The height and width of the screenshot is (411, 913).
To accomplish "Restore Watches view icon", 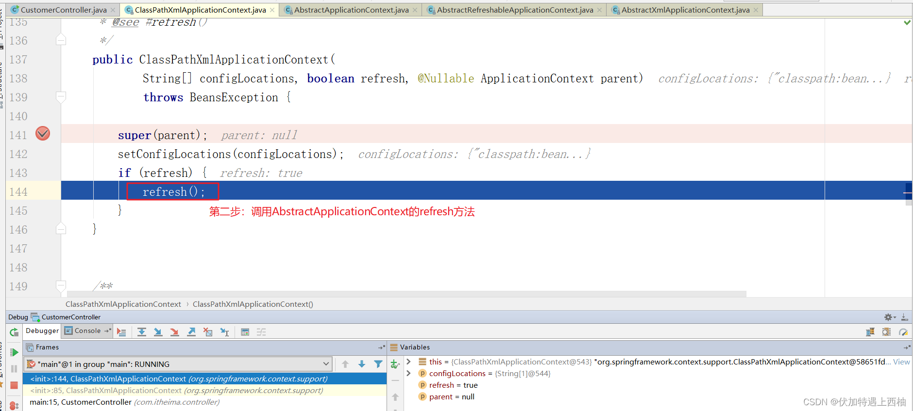I will pyautogui.click(x=887, y=332).
